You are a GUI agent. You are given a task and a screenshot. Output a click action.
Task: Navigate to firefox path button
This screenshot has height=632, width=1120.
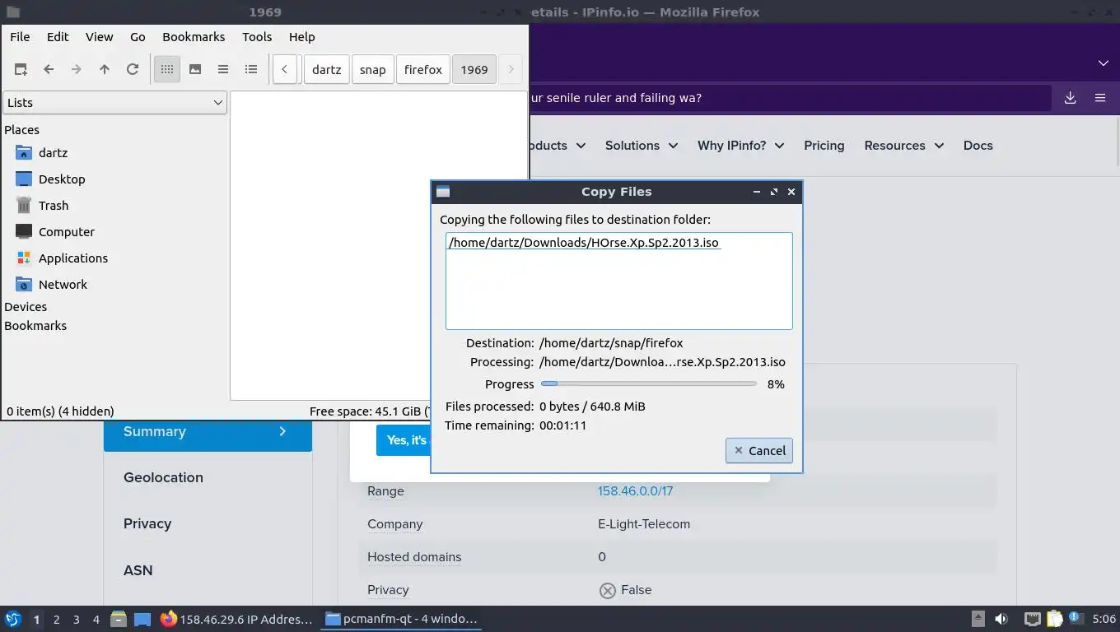point(423,70)
